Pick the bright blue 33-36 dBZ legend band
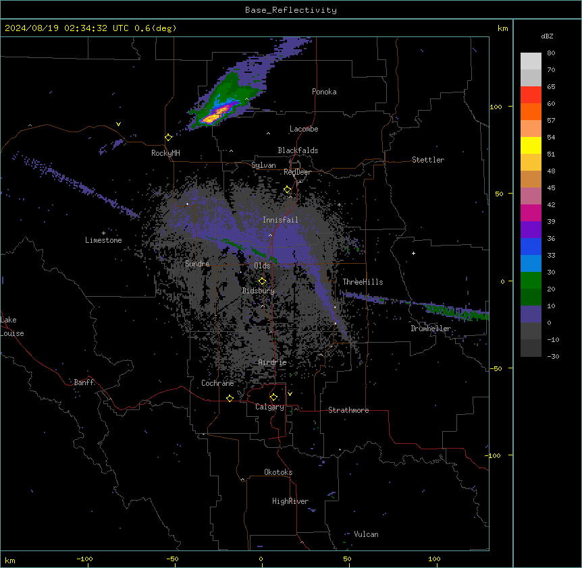This screenshot has width=582, height=568. (x=531, y=247)
